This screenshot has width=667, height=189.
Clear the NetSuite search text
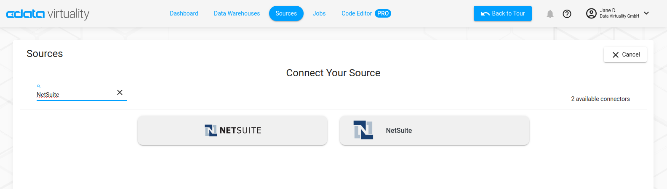120,93
